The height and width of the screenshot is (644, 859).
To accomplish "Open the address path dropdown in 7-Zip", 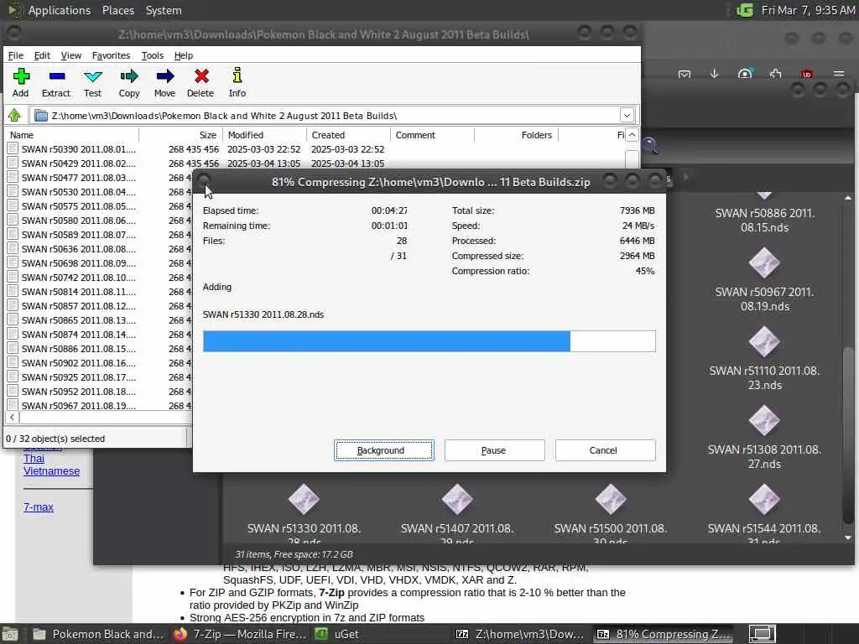I will (627, 116).
